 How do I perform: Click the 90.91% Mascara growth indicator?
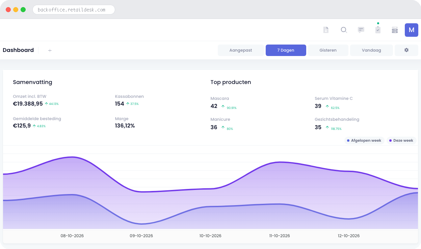(x=229, y=107)
